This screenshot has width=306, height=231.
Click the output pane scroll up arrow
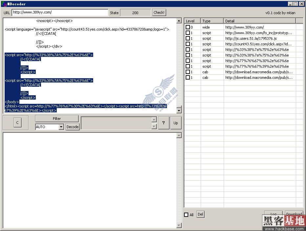pos(179,135)
